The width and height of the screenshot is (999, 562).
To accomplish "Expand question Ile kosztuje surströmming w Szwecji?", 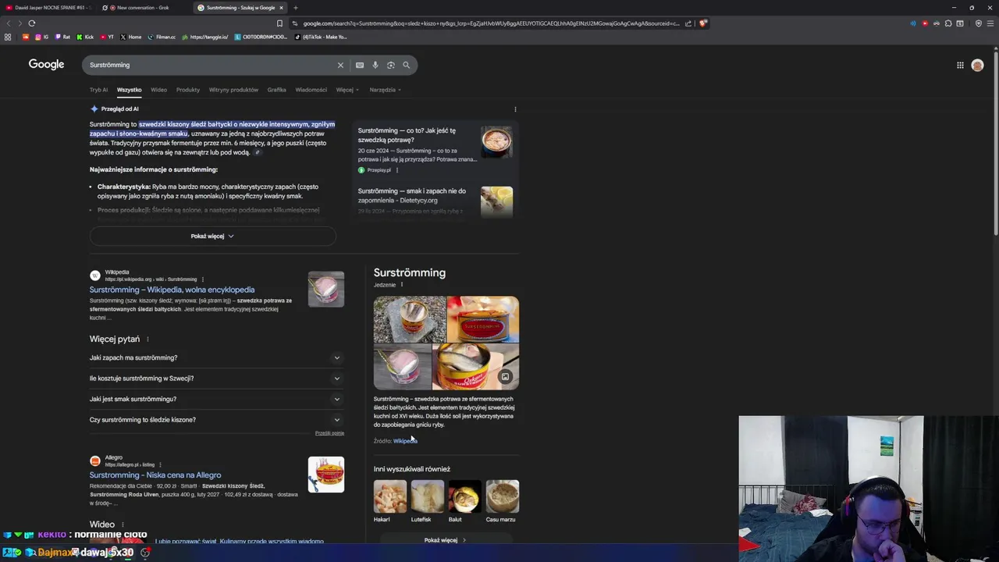I will point(216,379).
